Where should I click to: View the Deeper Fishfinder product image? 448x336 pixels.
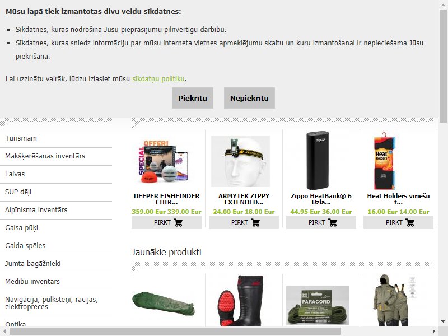(x=164, y=161)
